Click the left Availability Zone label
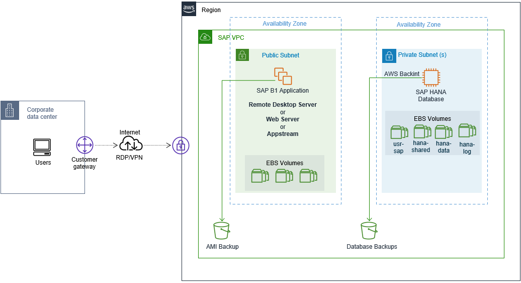The height and width of the screenshot is (283, 521). tap(285, 24)
